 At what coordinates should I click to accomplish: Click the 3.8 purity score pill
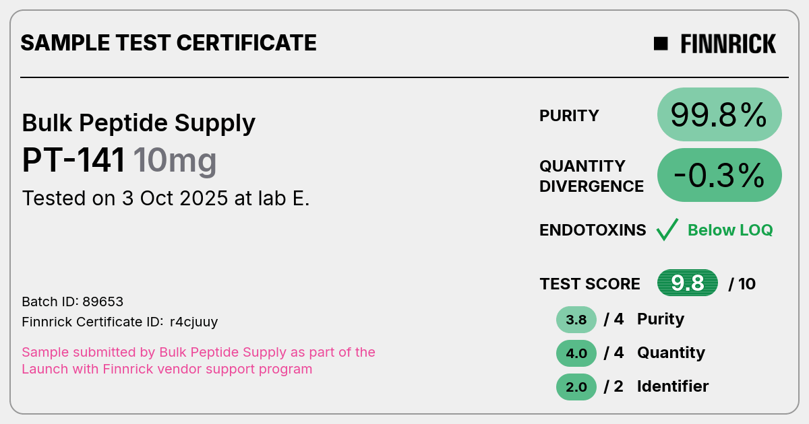pyautogui.click(x=576, y=320)
